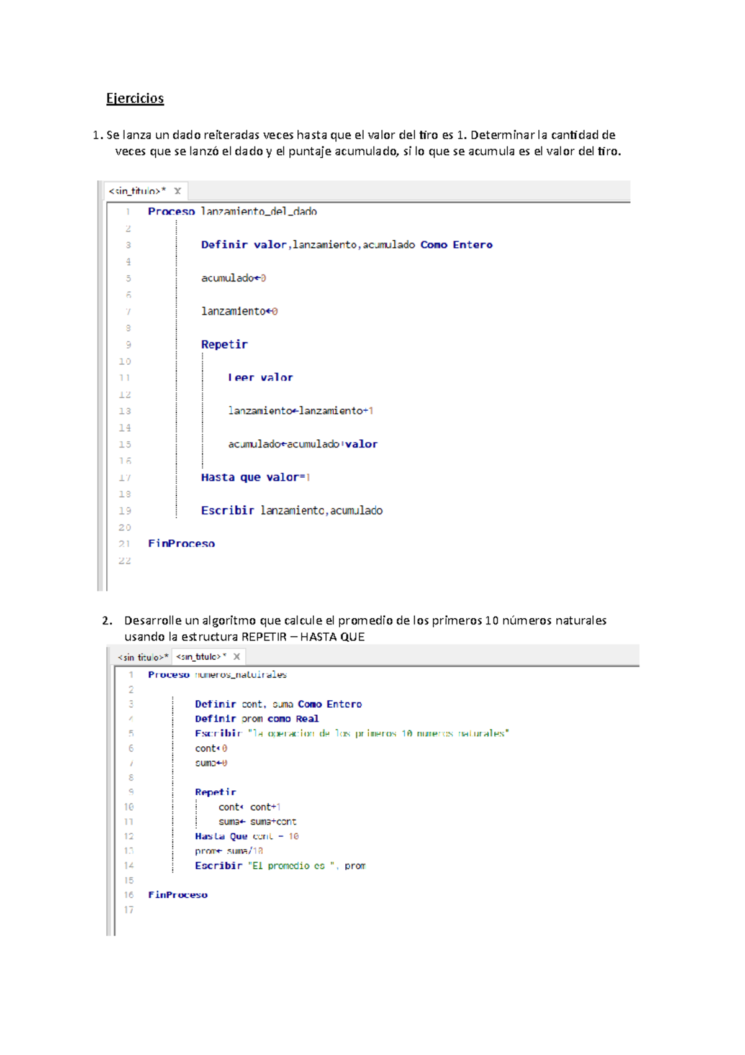This screenshot has width=745, height=1055.
Task: Click the 'Proceso lanzamiento_del_dado' line
Action: [x=232, y=211]
